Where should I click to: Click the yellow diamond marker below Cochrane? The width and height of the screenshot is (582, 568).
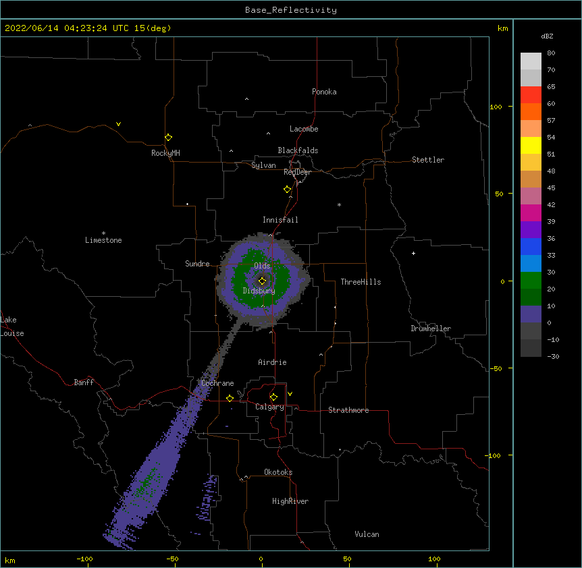(x=230, y=398)
